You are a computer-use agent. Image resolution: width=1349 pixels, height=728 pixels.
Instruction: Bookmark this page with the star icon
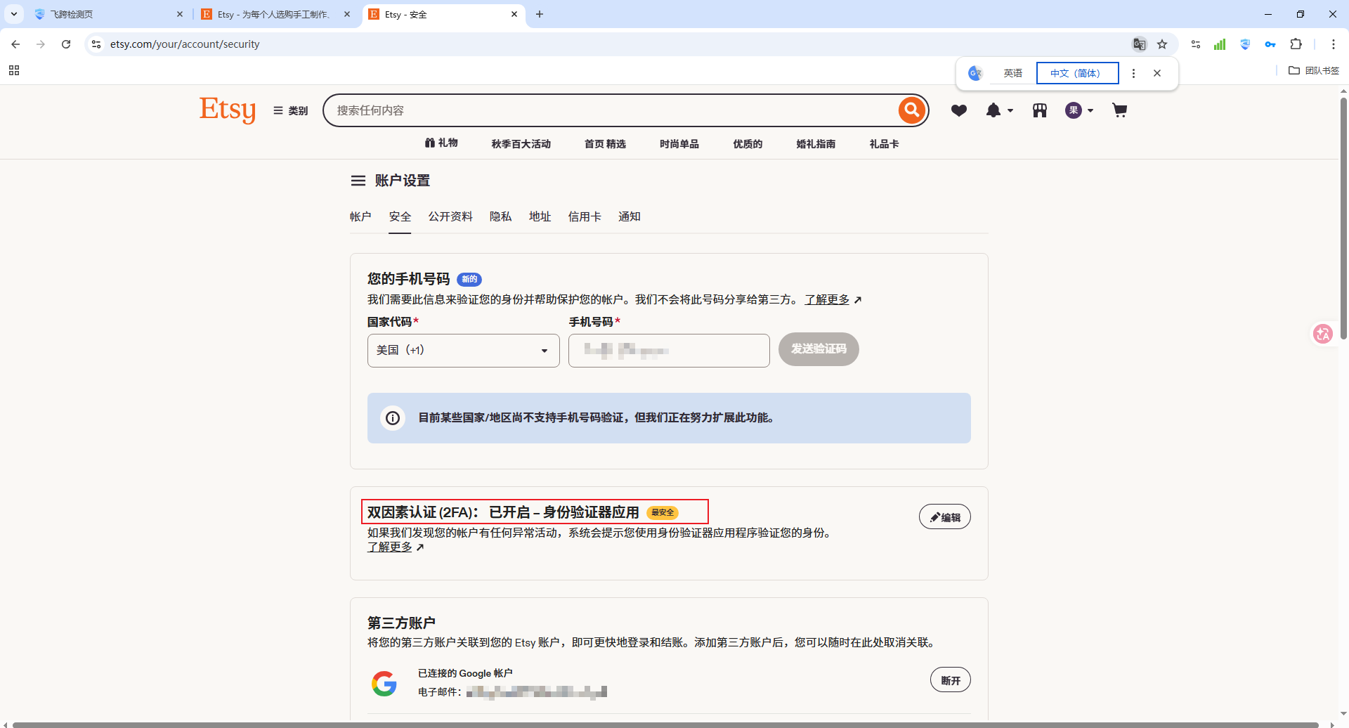click(x=1162, y=44)
